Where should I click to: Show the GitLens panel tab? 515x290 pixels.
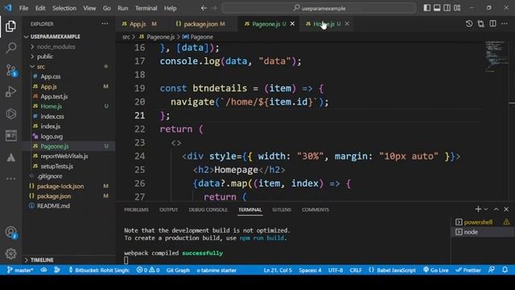tap(282, 209)
